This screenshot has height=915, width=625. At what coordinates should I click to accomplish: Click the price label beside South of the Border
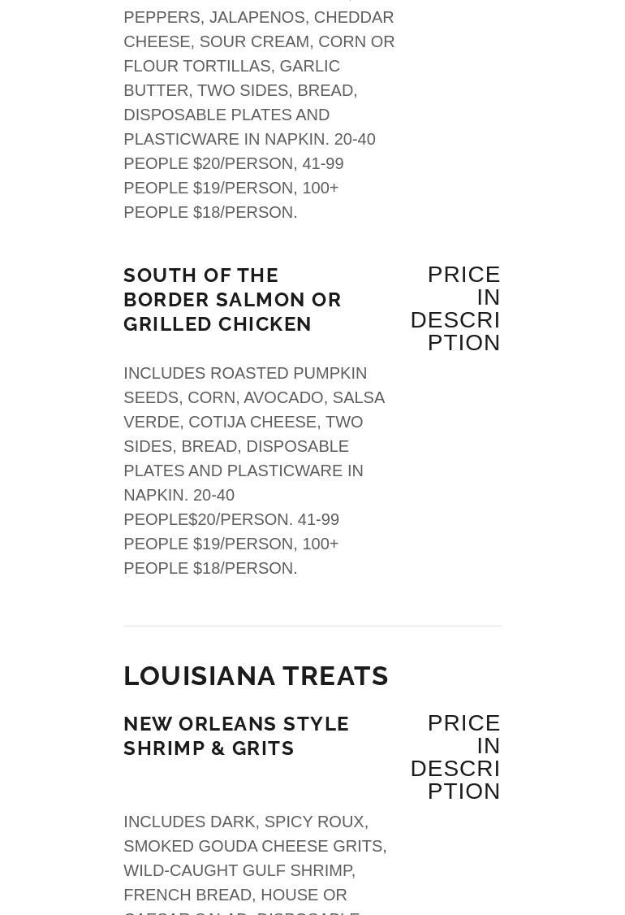456,309
